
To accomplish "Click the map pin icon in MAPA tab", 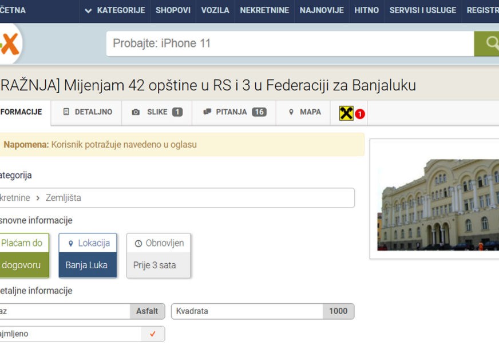I will tap(291, 112).
